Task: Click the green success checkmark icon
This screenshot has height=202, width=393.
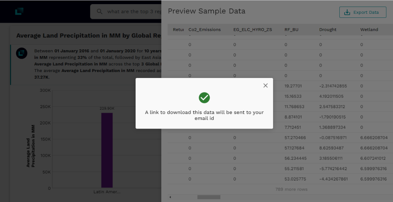Action: click(x=204, y=98)
